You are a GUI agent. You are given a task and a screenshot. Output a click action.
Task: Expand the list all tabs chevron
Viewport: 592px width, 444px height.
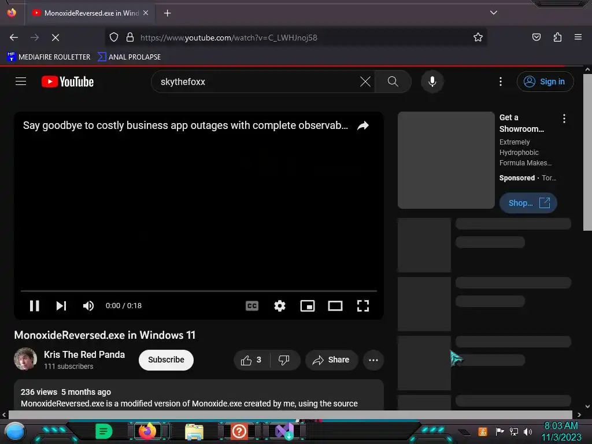click(494, 13)
